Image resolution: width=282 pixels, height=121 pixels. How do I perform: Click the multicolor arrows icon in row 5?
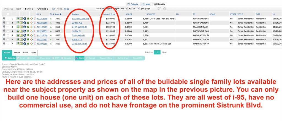(31, 35)
